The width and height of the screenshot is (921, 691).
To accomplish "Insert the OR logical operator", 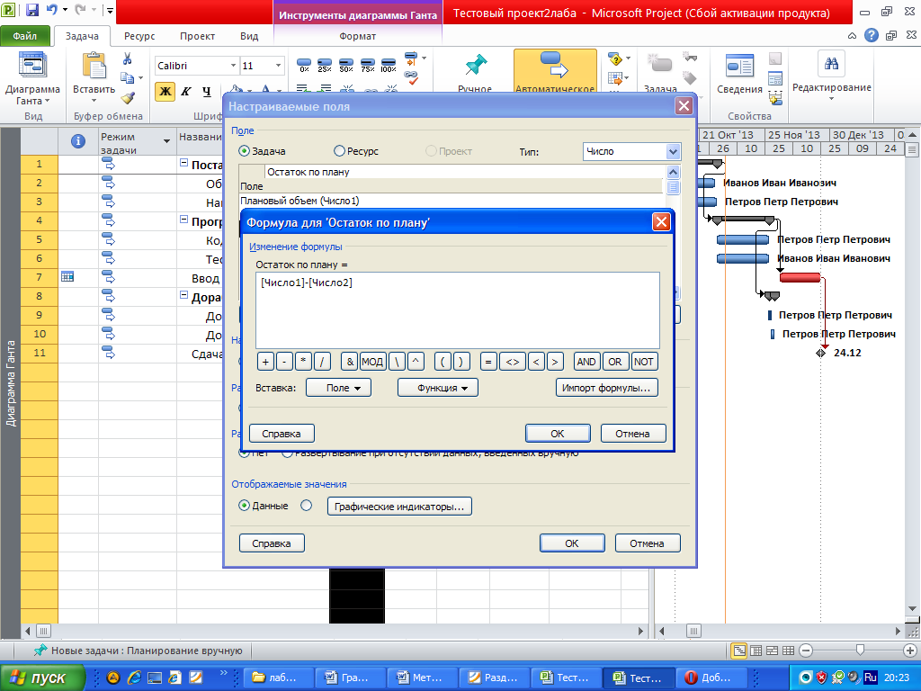I will click(x=615, y=362).
